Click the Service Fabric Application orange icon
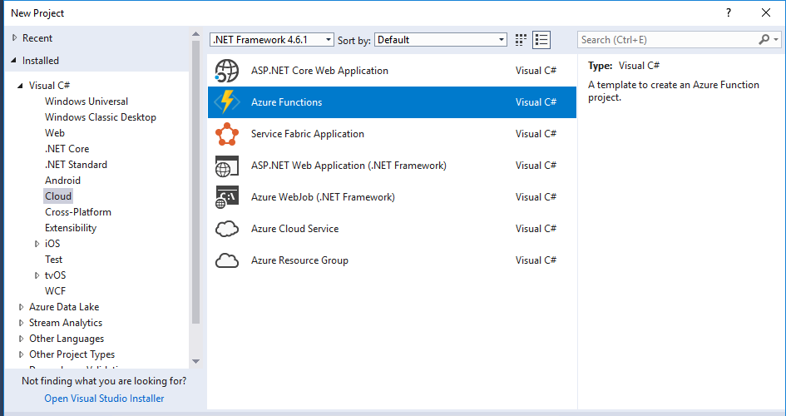 226,134
